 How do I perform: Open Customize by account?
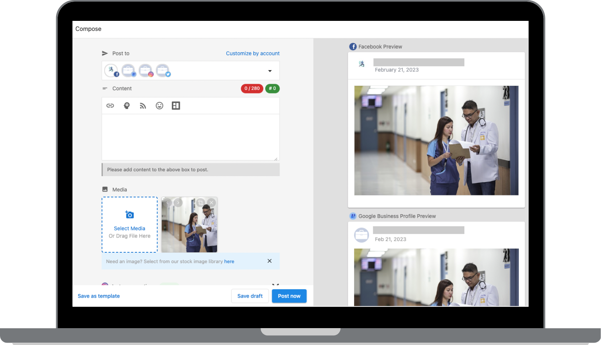252,53
